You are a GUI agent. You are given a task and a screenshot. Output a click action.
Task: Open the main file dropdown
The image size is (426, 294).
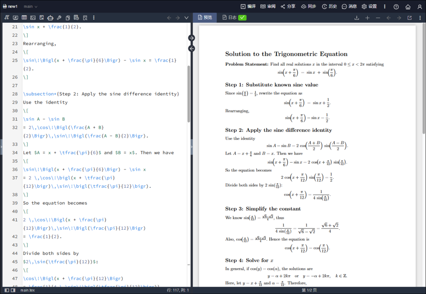tap(30, 6)
